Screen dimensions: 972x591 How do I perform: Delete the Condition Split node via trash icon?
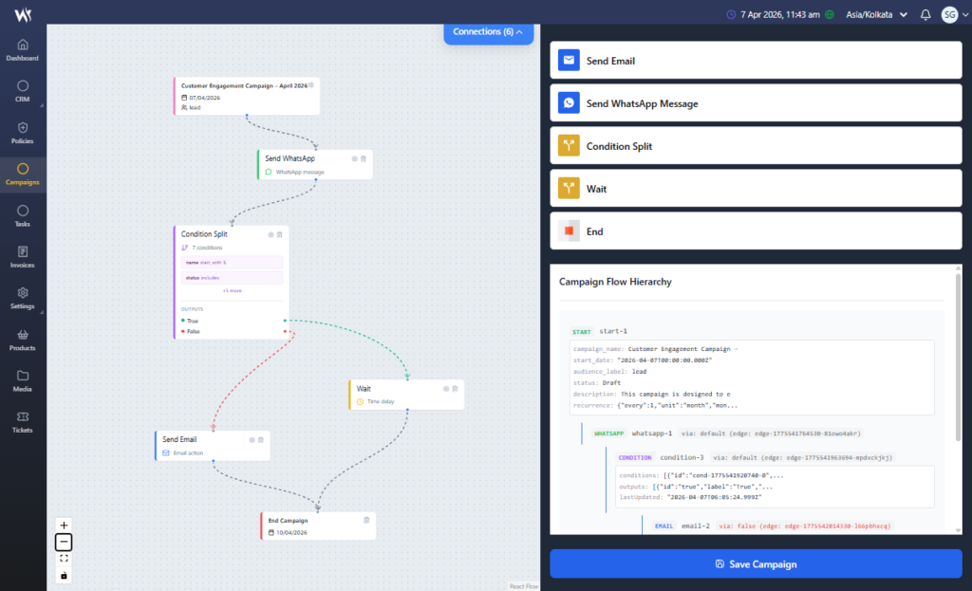(x=279, y=233)
